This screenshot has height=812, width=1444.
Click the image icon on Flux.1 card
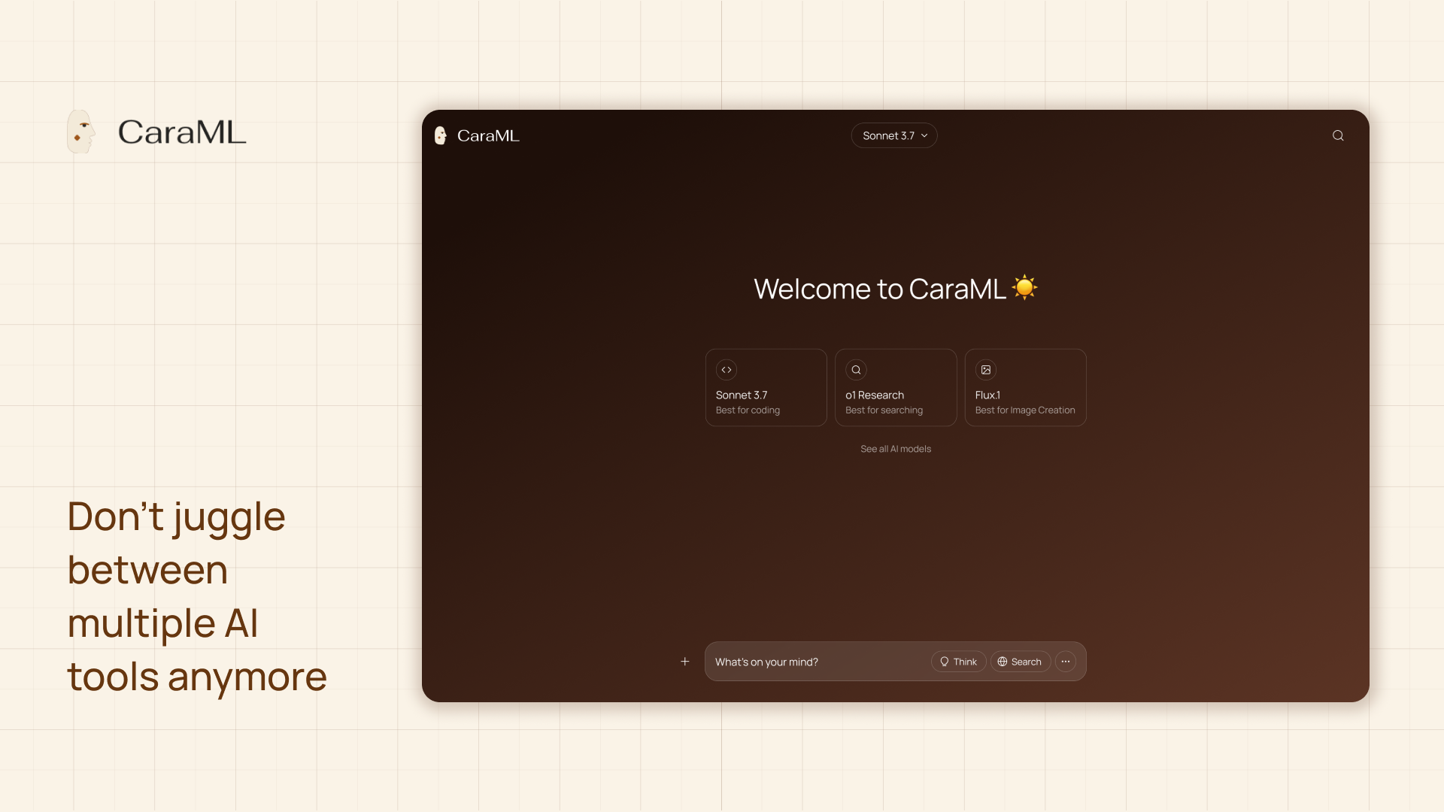(986, 370)
